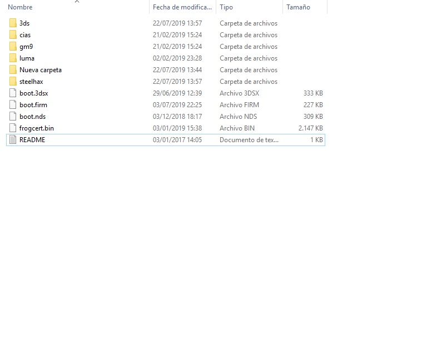The height and width of the screenshot is (341, 427).
Task: Click the date 03/07/2019 22:25
Action: pos(177,105)
